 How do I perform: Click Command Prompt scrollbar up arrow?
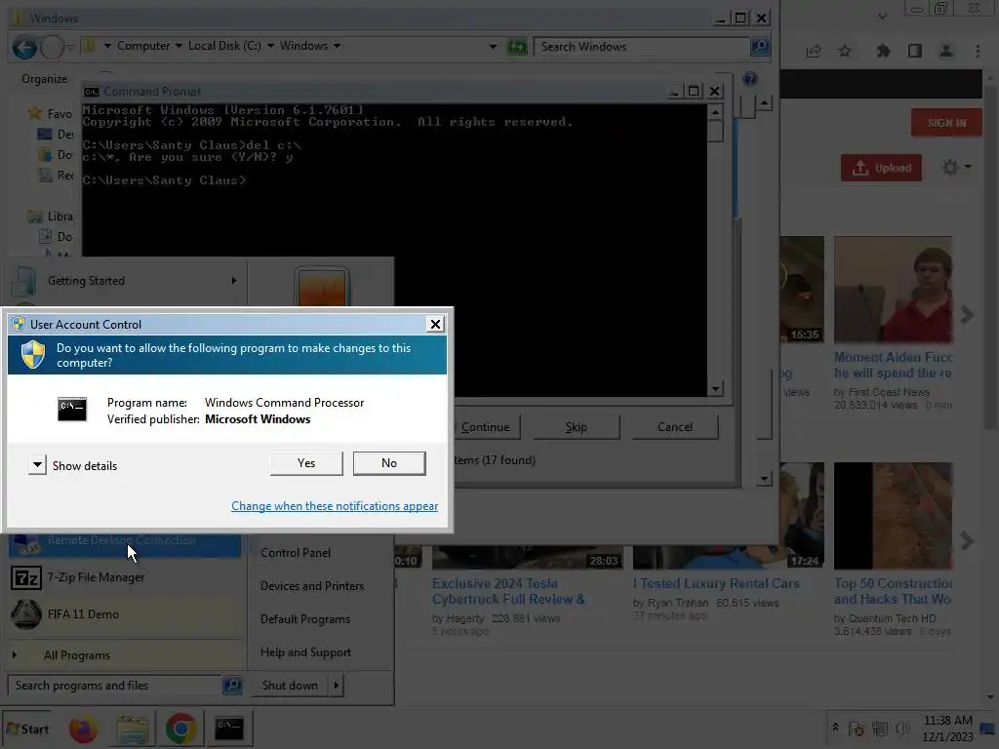(x=715, y=113)
